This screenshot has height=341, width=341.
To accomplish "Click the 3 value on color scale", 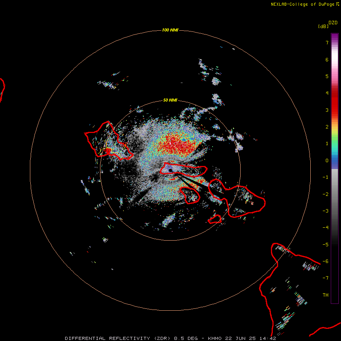I will (327, 110).
